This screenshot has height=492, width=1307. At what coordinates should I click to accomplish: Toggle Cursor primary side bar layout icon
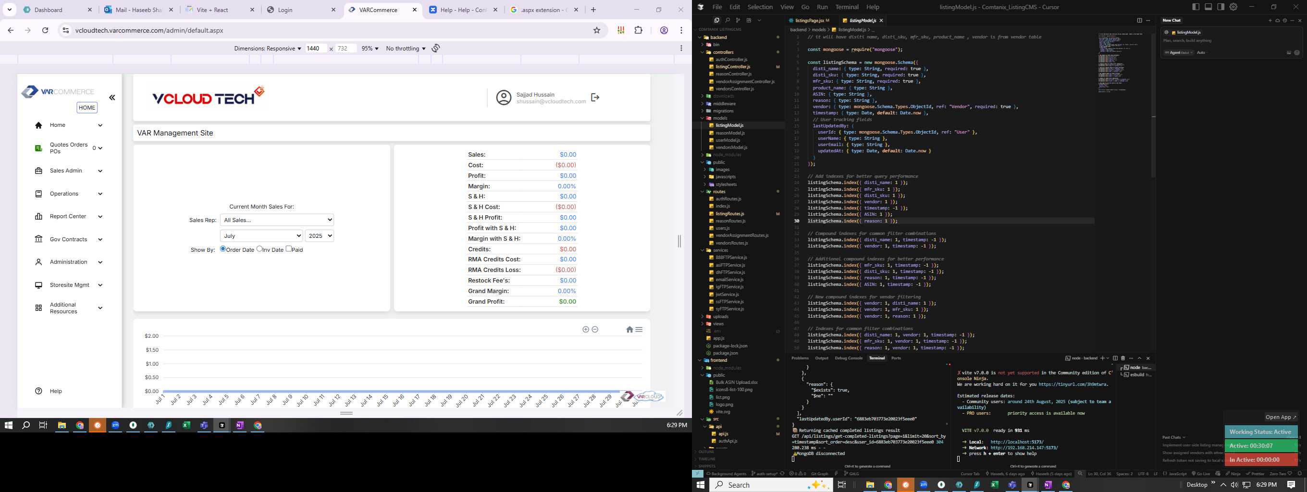1196,7
